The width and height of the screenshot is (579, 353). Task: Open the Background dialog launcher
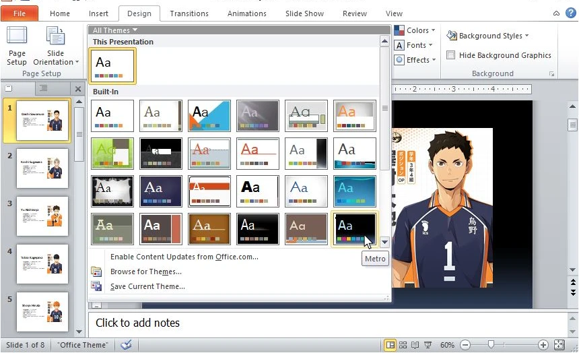pos(551,74)
